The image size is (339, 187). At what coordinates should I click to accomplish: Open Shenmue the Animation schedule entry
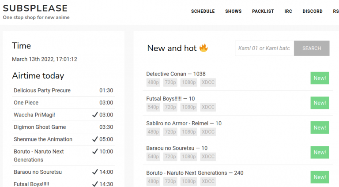point(43,139)
